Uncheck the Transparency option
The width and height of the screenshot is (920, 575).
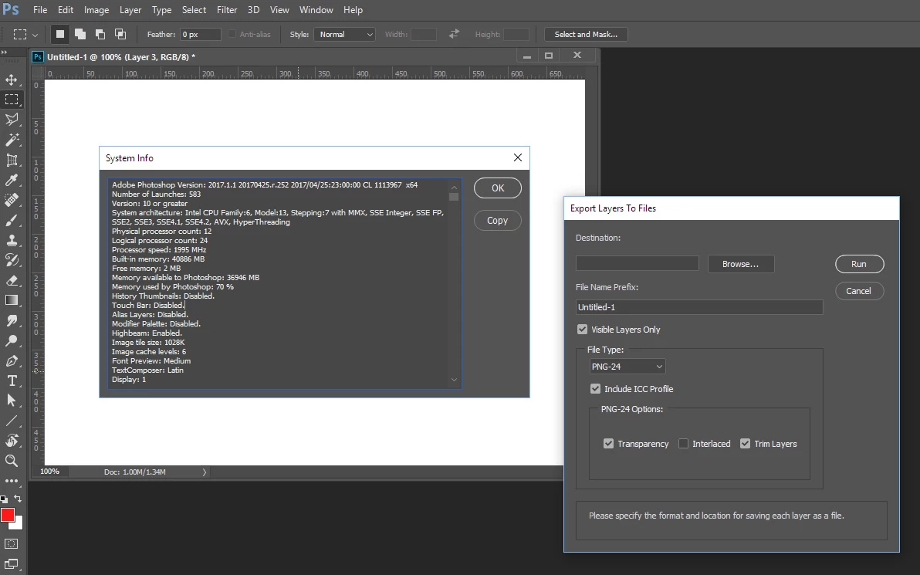[608, 444]
